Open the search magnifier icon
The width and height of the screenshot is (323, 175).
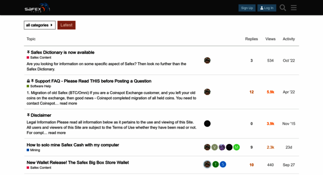pyautogui.click(x=283, y=8)
